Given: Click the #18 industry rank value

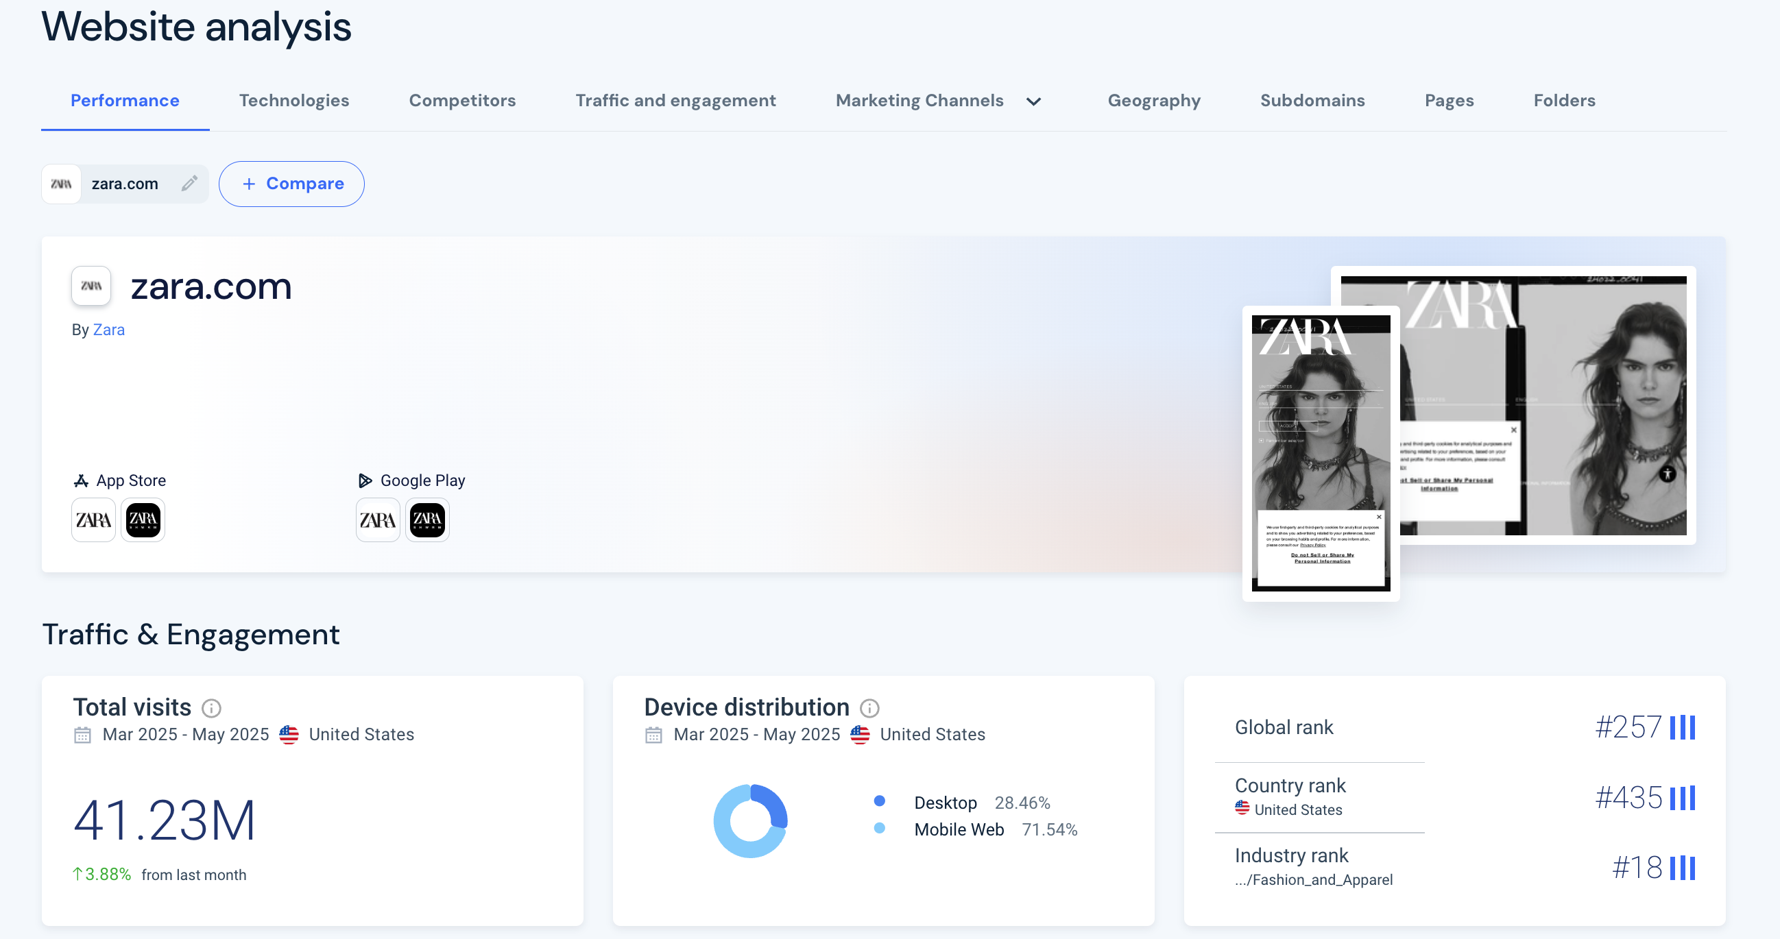Looking at the screenshot, I should [x=1637, y=867].
